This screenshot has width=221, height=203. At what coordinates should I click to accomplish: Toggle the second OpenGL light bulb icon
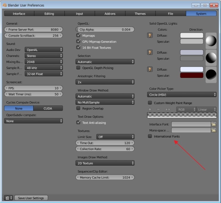[150, 52]
